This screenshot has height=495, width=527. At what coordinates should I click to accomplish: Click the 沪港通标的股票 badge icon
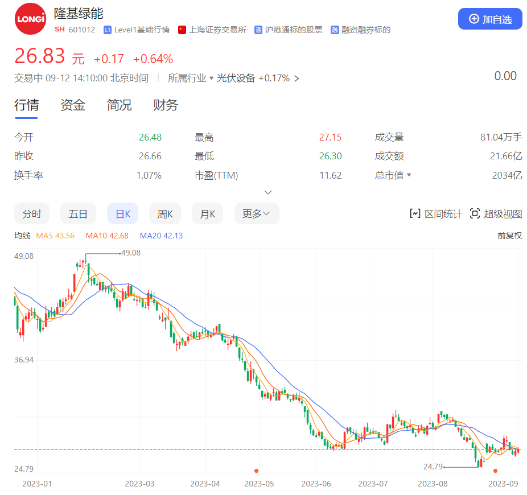[x=258, y=30]
